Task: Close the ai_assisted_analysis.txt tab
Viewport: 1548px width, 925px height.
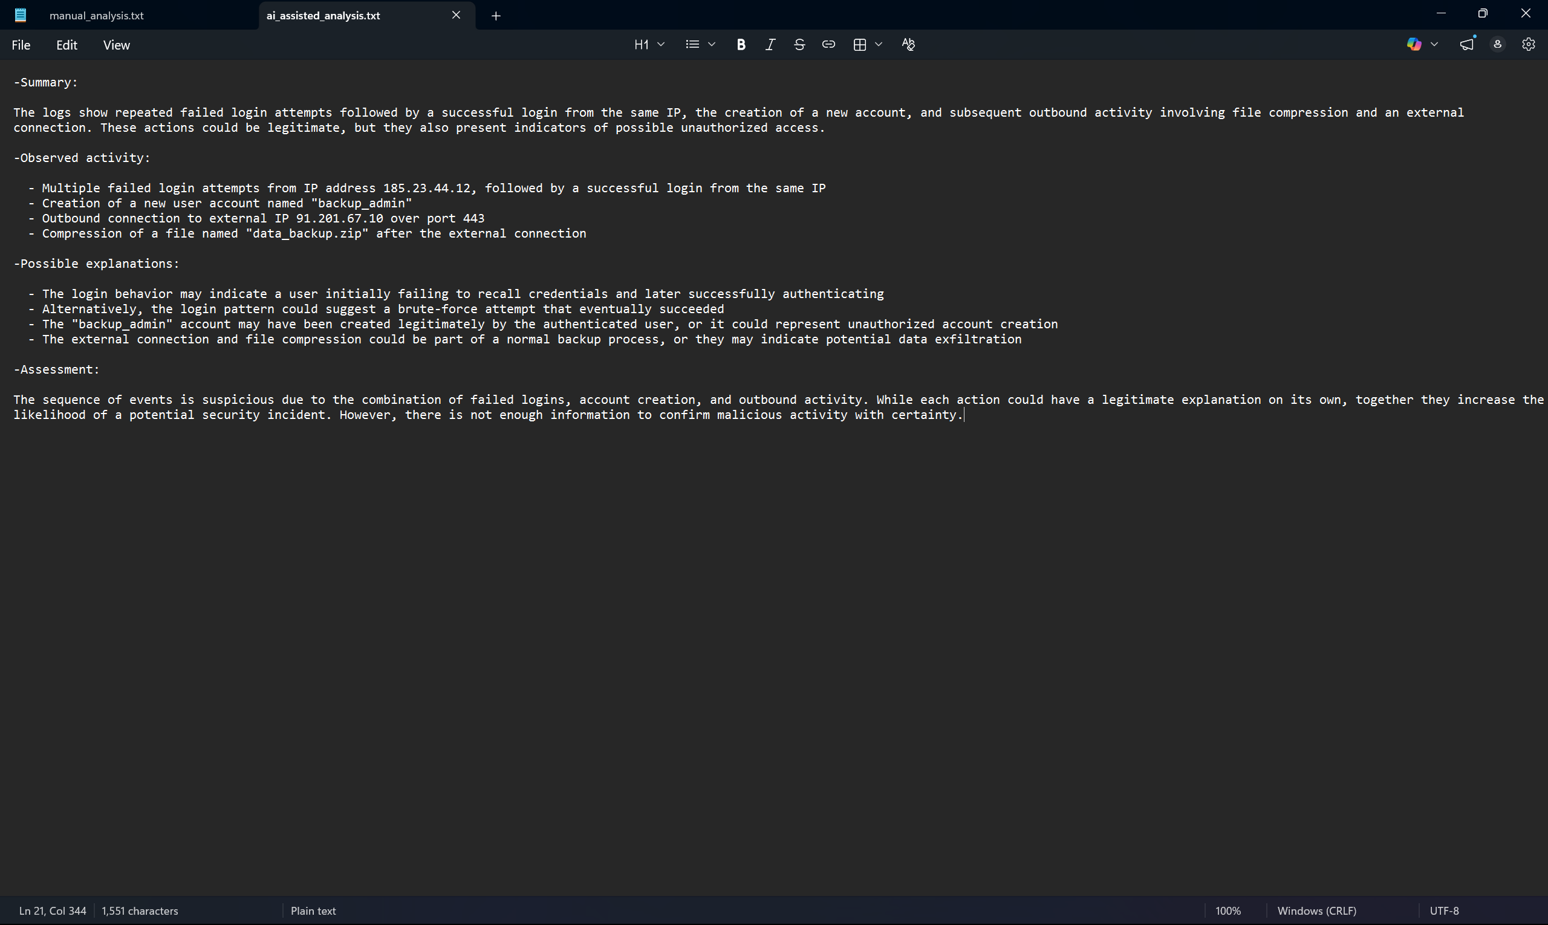Action: (456, 15)
